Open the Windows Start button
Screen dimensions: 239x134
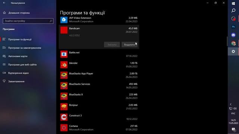233,3
